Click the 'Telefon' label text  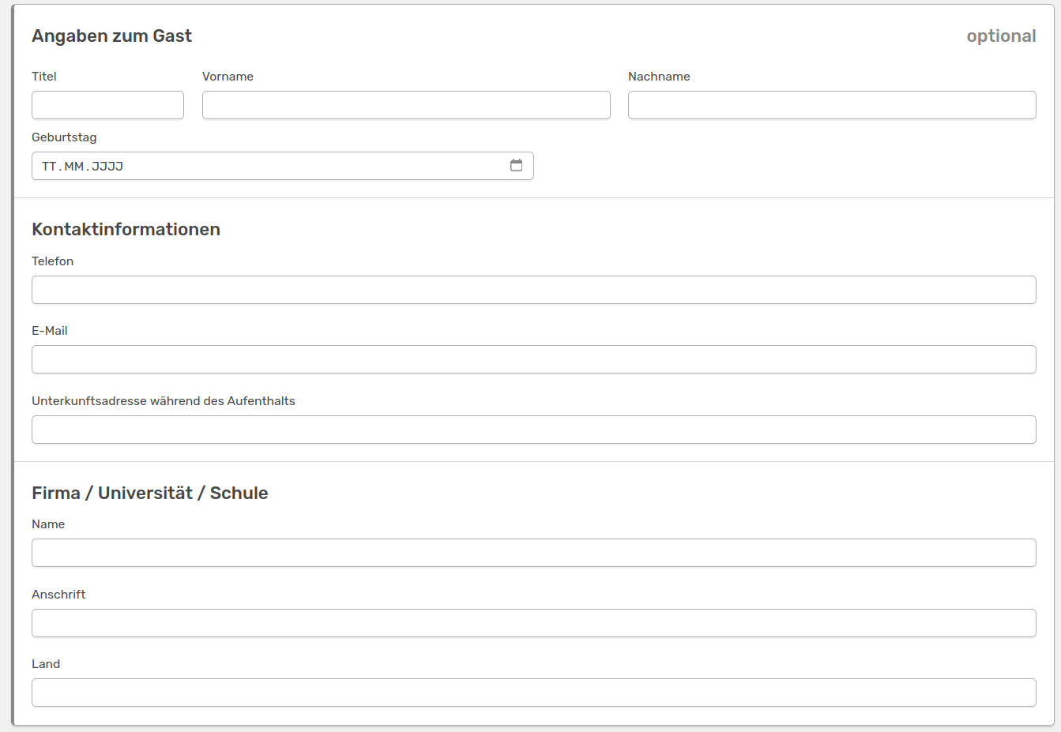pyautogui.click(x=52, y=261)
